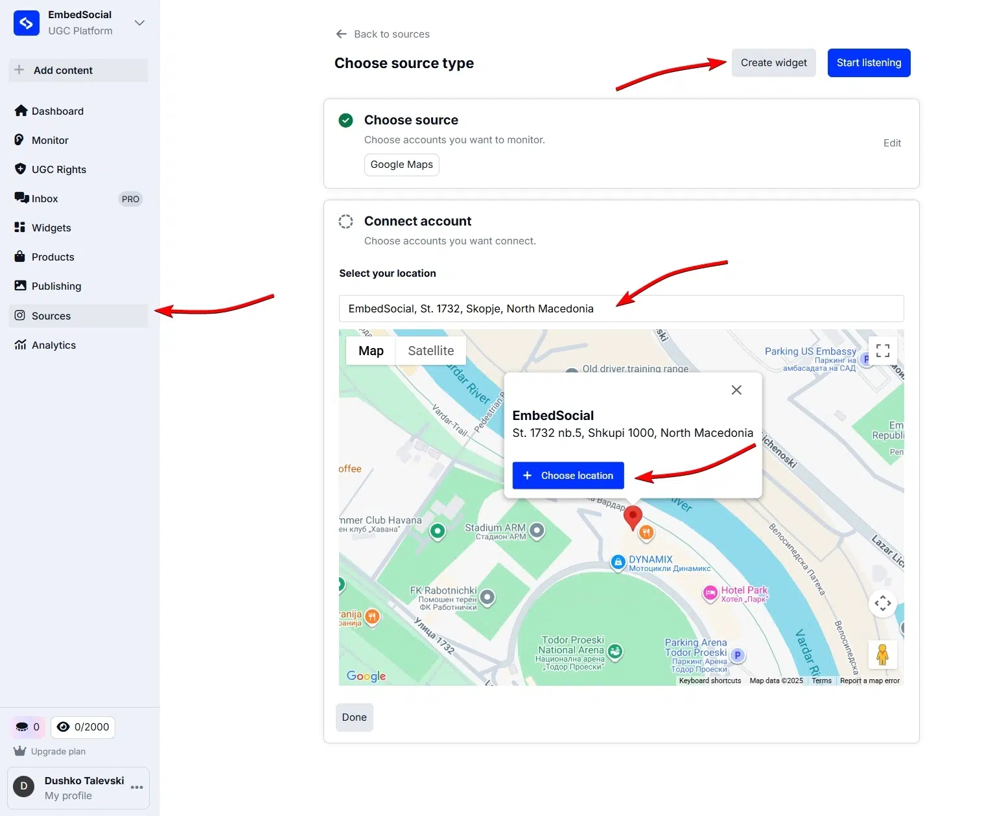
Task: Open the Publishing section
Action: [56, 286]
